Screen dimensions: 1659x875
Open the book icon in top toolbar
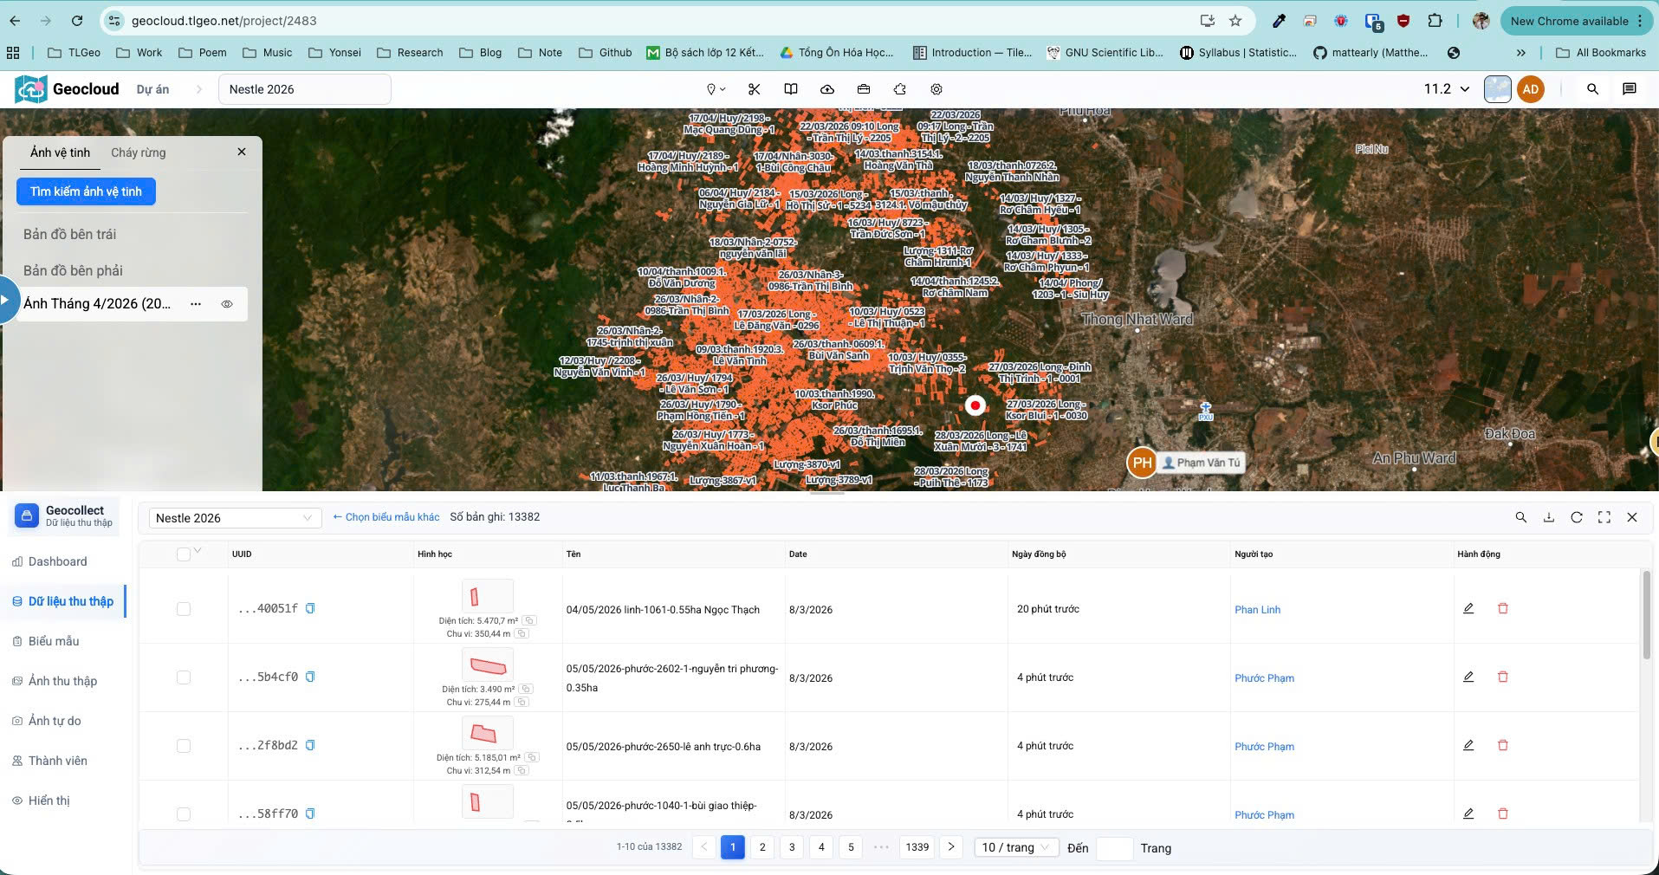[x=791, y=89]
